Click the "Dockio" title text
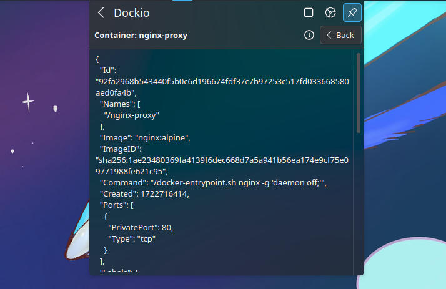 coord(132,13)
